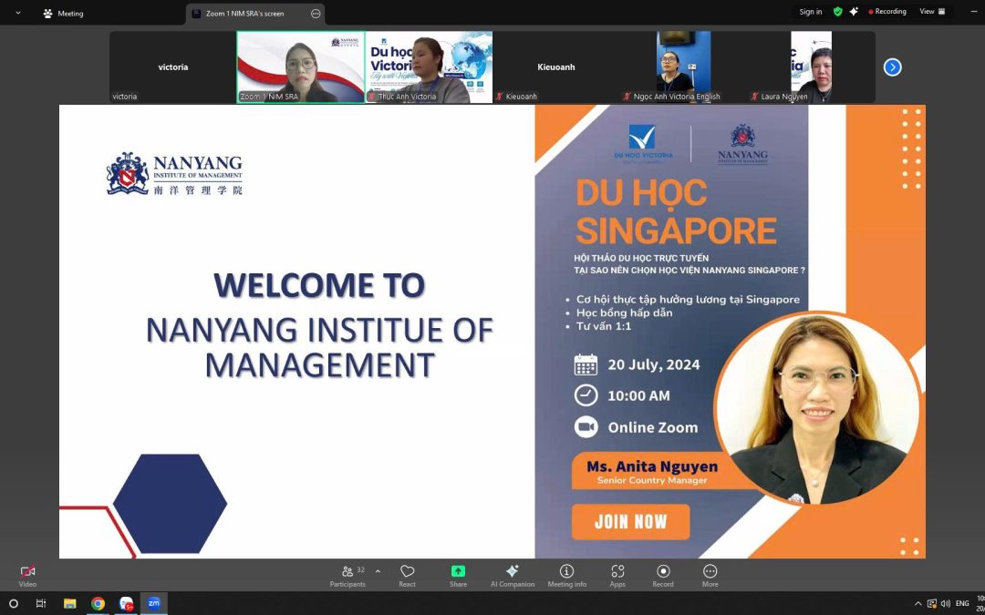Expand the top-left dropdown chevron
985x615 pixels.
(x=17, y=13)
